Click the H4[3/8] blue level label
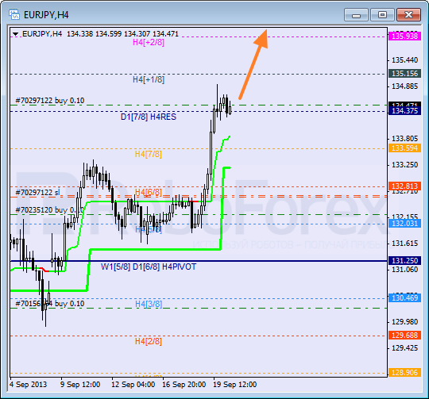 149,304
